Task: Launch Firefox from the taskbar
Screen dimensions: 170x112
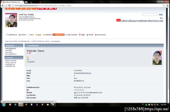Action: pos(26,105)
